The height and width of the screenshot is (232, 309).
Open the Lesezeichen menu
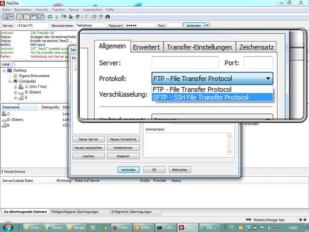coord(92,9)
